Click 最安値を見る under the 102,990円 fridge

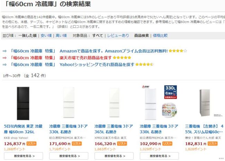coord(159,156)
